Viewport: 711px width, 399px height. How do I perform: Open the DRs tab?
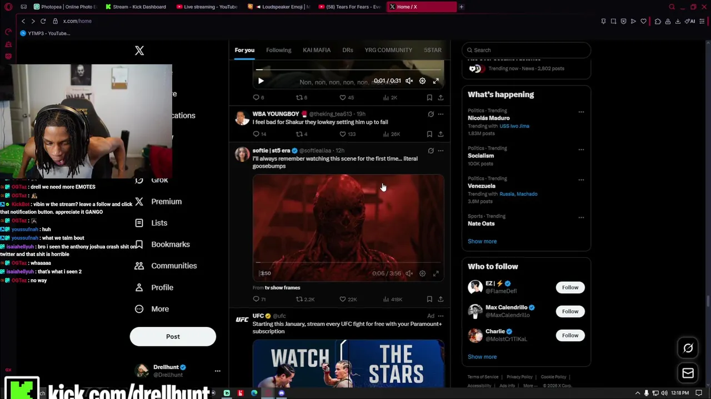348,50
